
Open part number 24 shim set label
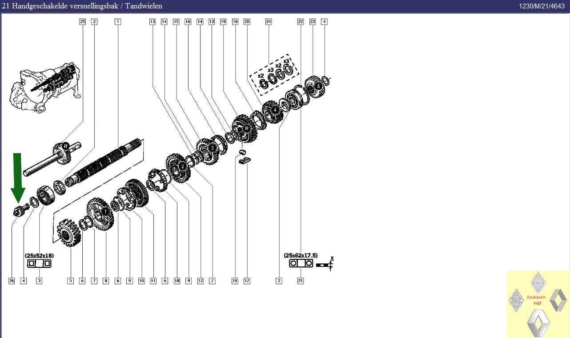[268, 21]
